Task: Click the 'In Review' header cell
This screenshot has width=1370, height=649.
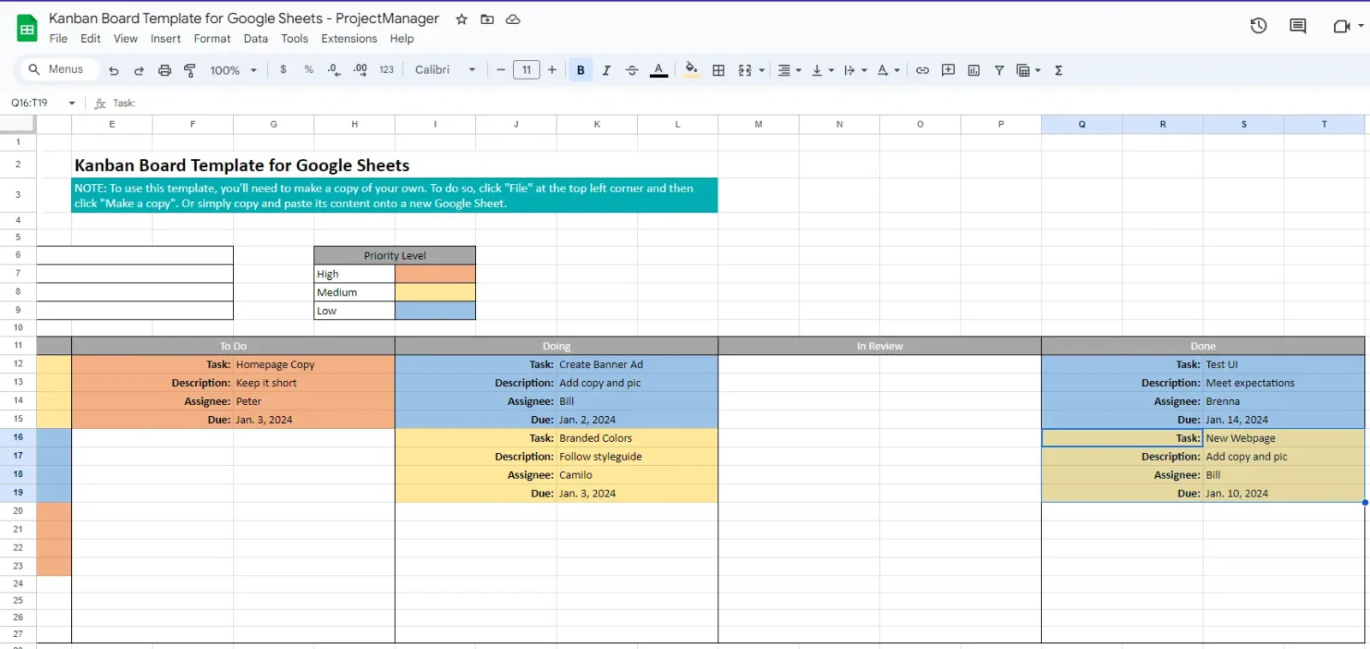Action: 879,346
